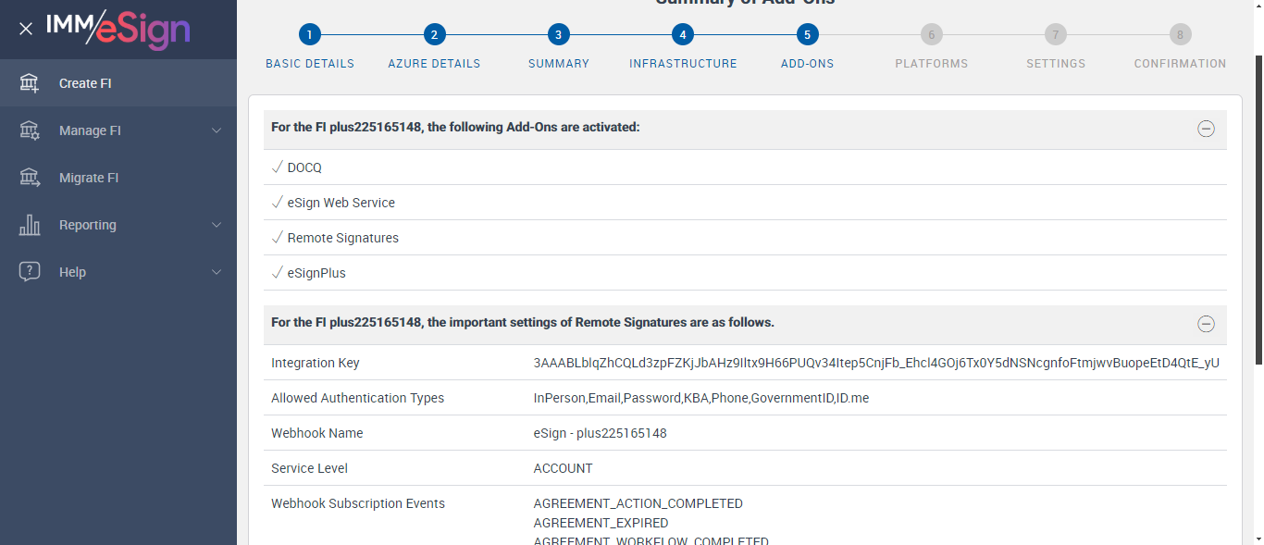Image resolution: width=1264 pixels, height=545 pixels.
Task: Click the Webhook Name label
Action: [316, 433]
